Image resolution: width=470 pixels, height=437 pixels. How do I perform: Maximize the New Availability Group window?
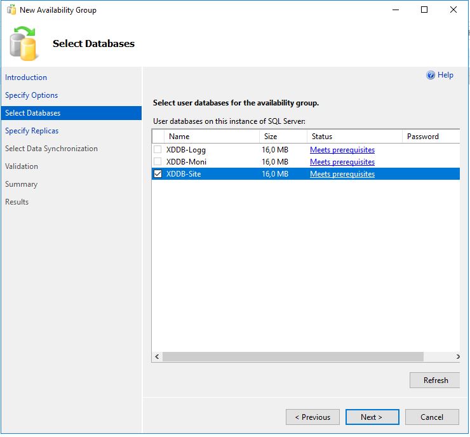(x=424, y=10)
